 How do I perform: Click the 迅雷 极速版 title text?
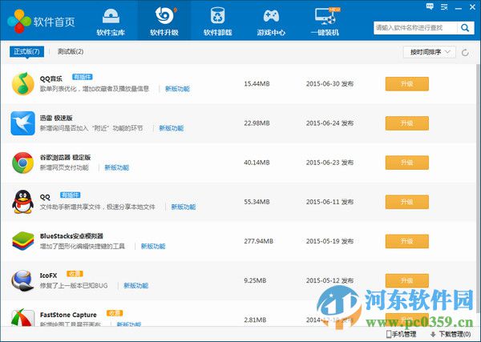click(x=56, y=118)
